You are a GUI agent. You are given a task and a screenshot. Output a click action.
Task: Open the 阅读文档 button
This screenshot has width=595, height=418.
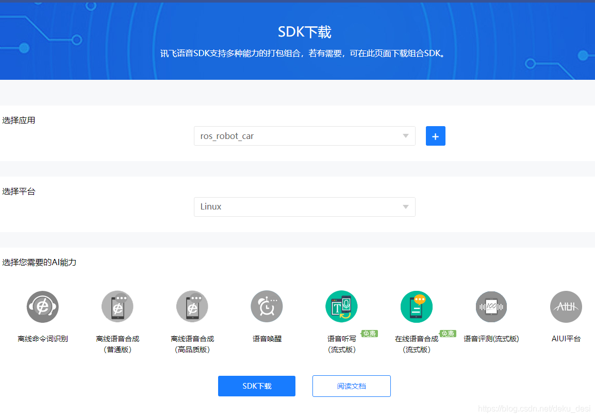coord(352,386)
